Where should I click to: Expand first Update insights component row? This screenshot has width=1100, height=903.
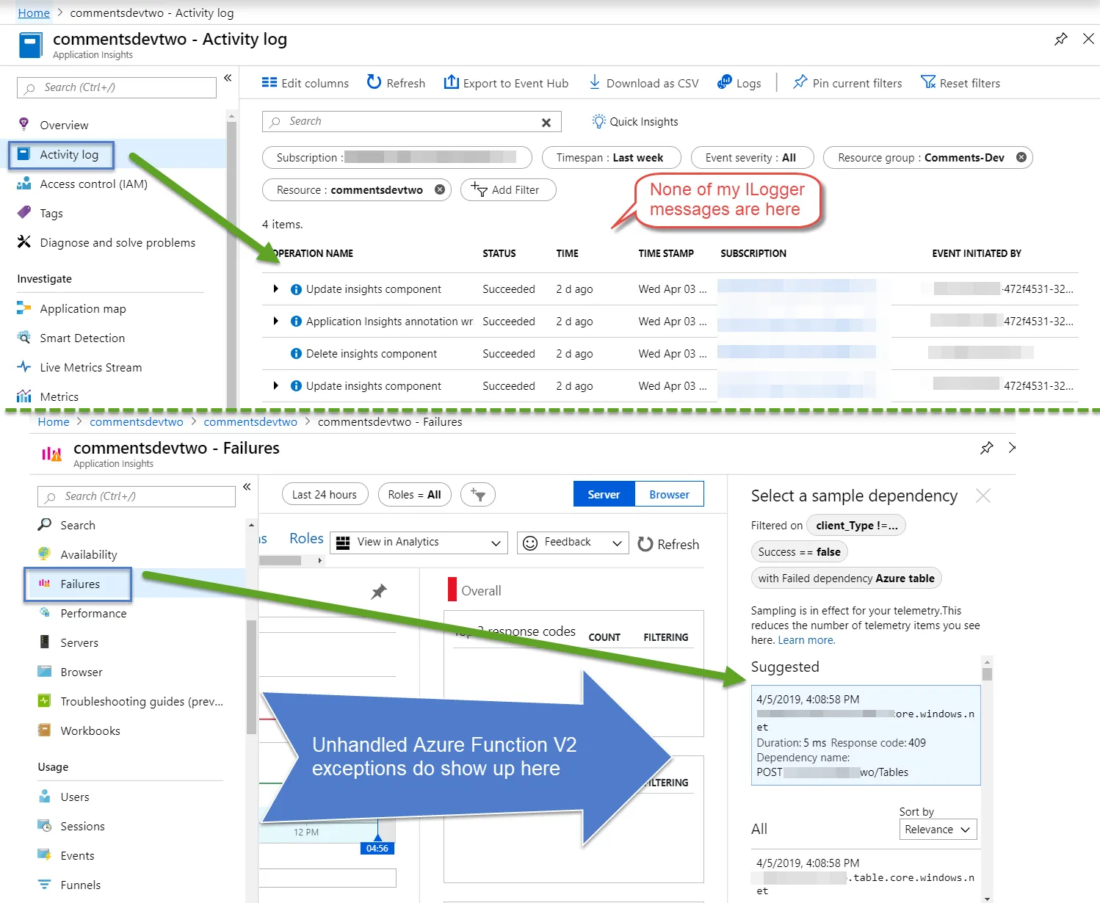coord(275,289)
